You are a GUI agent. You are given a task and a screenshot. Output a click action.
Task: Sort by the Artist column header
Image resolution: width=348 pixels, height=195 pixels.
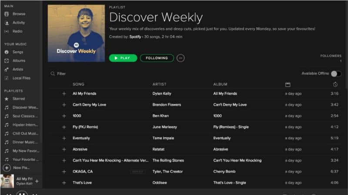point(159,84)
